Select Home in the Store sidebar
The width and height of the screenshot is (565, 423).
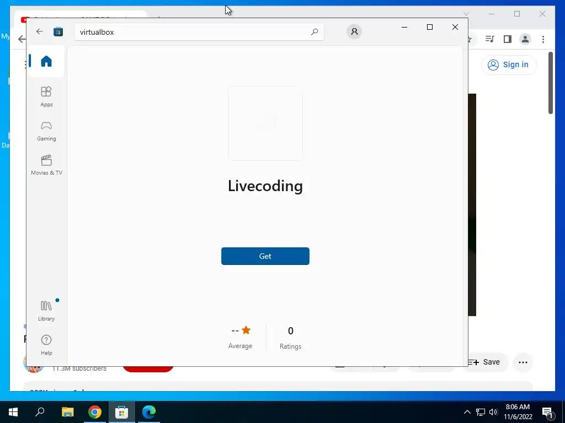(46, 61)
